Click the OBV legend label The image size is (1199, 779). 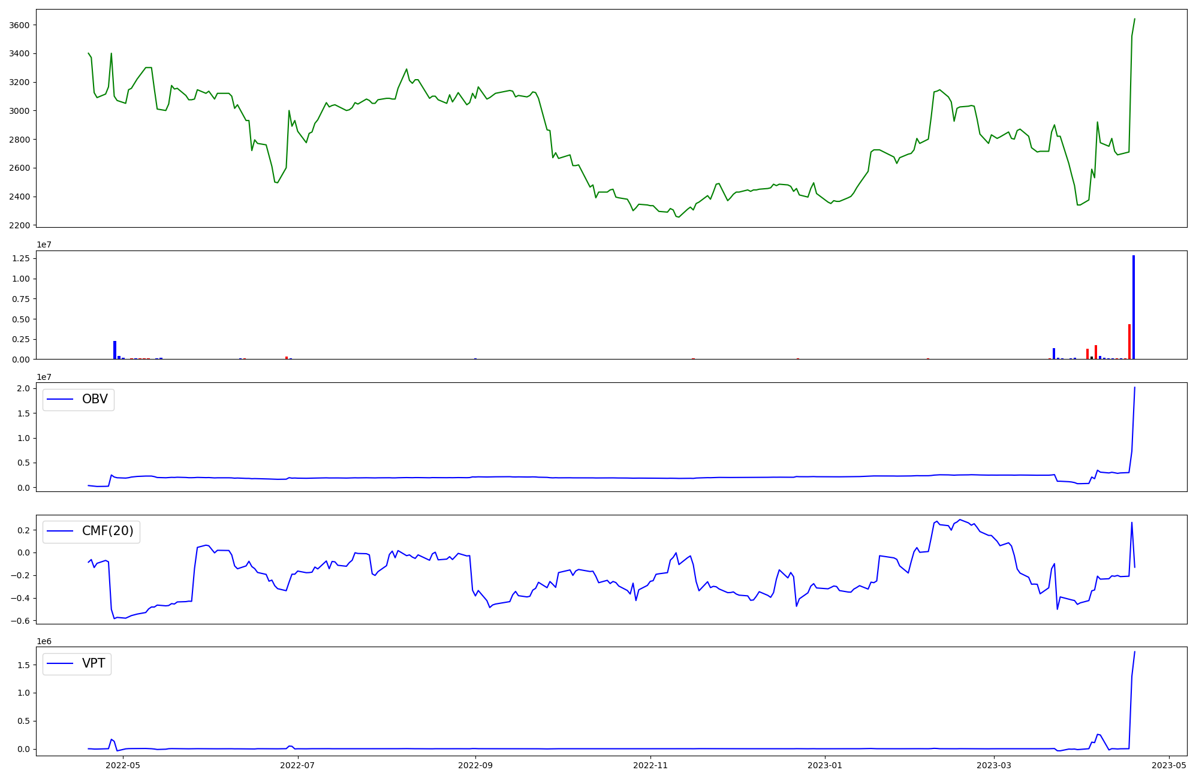click(x=95, y=400)
